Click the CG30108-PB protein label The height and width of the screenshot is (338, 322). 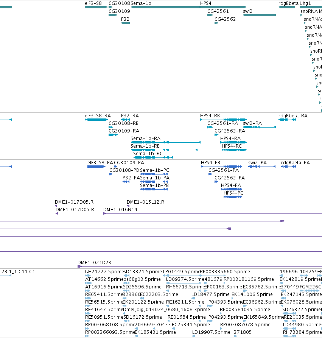[124, 170]
